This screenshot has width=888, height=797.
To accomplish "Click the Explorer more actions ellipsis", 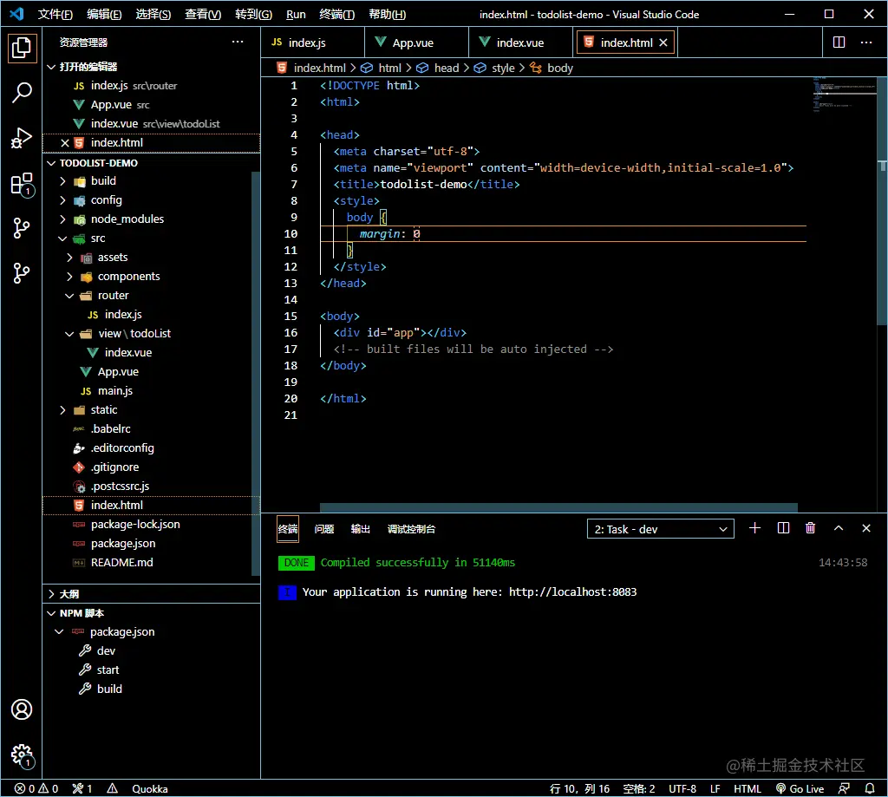I will pyautogui.click(x=238, y=42).
